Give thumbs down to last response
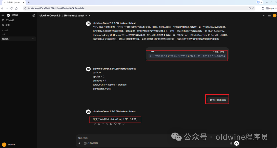The height and width of the screenshot is (148, 277). pos(115,124)
